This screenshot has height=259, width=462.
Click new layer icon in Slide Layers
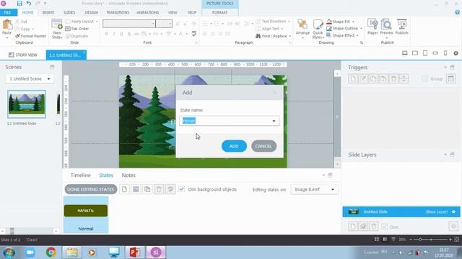tap(353, 227)
